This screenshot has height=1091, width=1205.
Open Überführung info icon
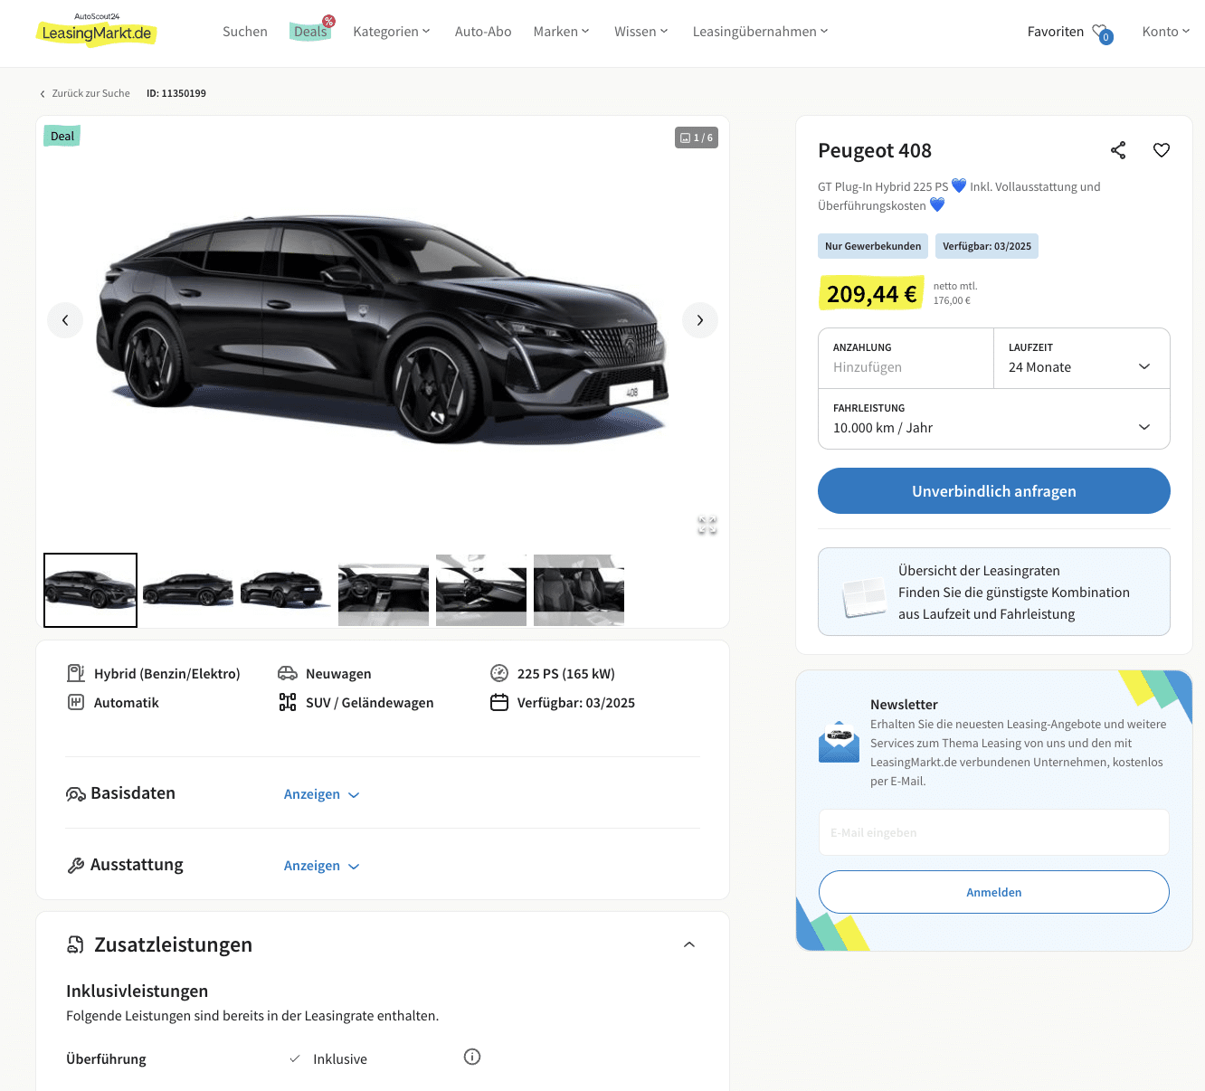click(472, 1057)
